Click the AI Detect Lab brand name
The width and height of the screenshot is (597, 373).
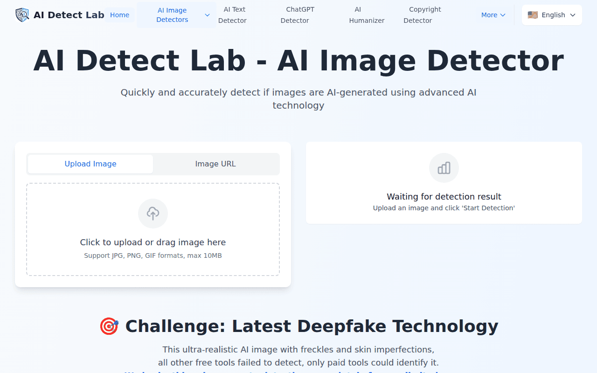(69, 15)
